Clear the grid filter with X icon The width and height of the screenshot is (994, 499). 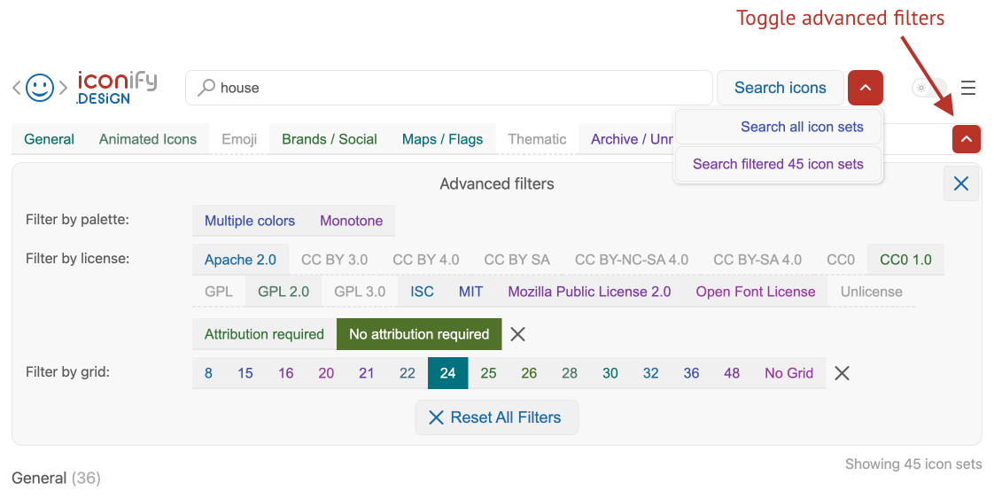point(843,373)
